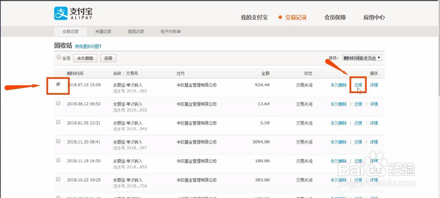Click 永久删除 for the 303.00 transaction

pos(338,180)
